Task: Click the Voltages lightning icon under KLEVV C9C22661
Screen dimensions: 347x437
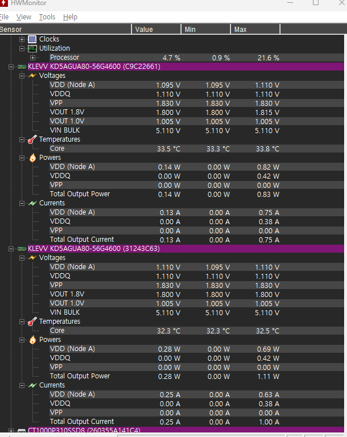Action: point(32,76)
